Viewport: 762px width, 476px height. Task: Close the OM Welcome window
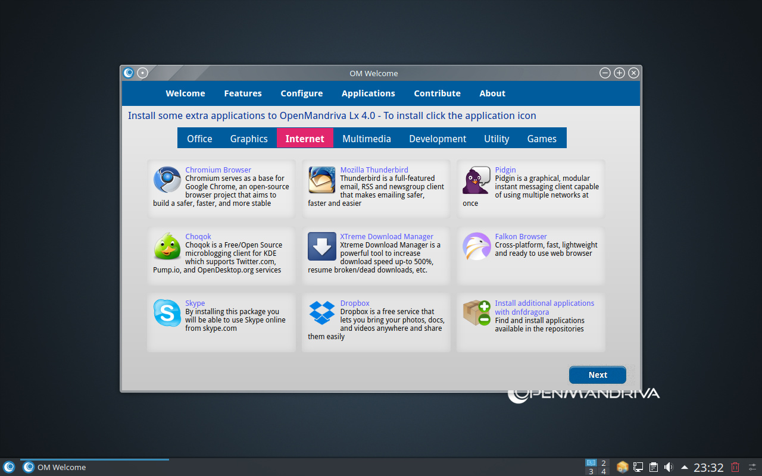pos(633,73)
